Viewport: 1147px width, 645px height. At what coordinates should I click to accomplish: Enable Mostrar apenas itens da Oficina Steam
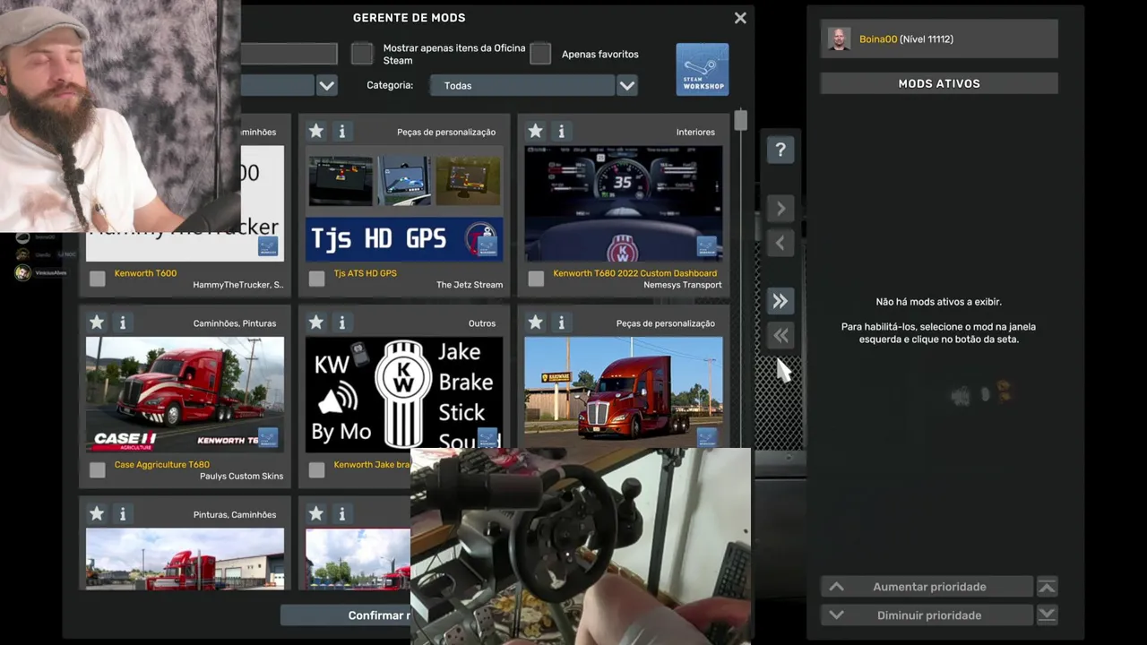(362, 54)
